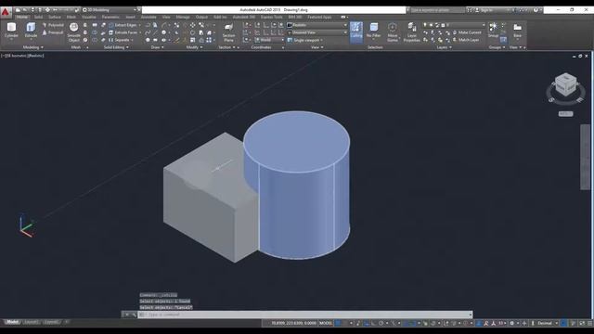Viewport: 594px width, 334px height.
Task: Open the Unsaved View dropdown
Action: click(x=317, y=32)
